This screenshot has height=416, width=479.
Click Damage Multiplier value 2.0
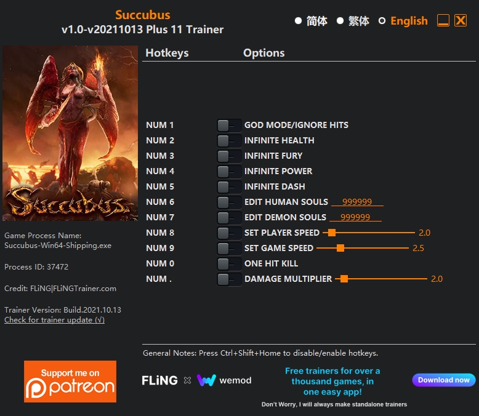[437, 279]
